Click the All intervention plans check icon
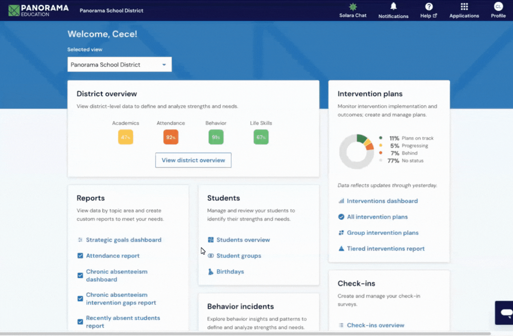The image size is (513, 336). pos(341,217)
